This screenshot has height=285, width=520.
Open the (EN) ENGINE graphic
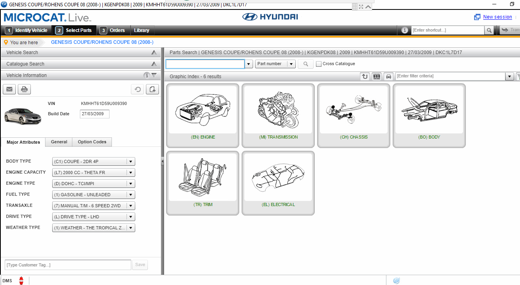pyautogui.click(x=203, y=115)
